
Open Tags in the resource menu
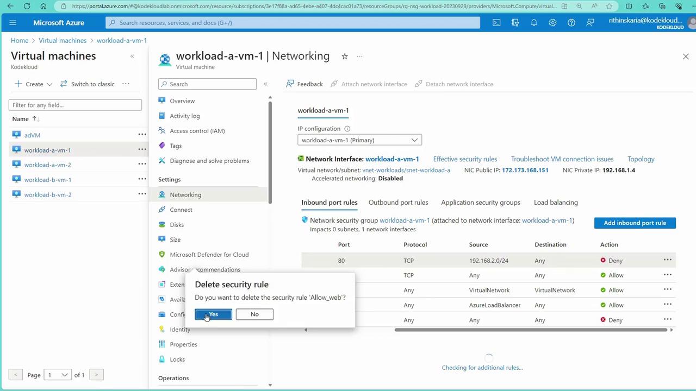tap(176, 146)
